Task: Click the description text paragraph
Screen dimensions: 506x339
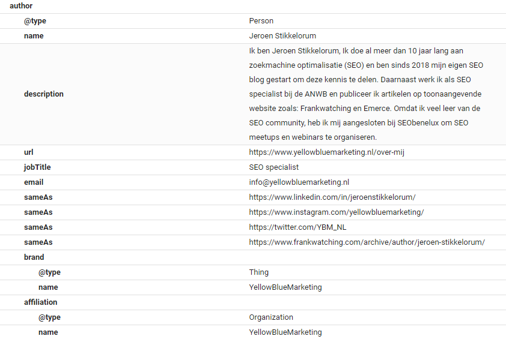Action: click(x=366, y=94)
